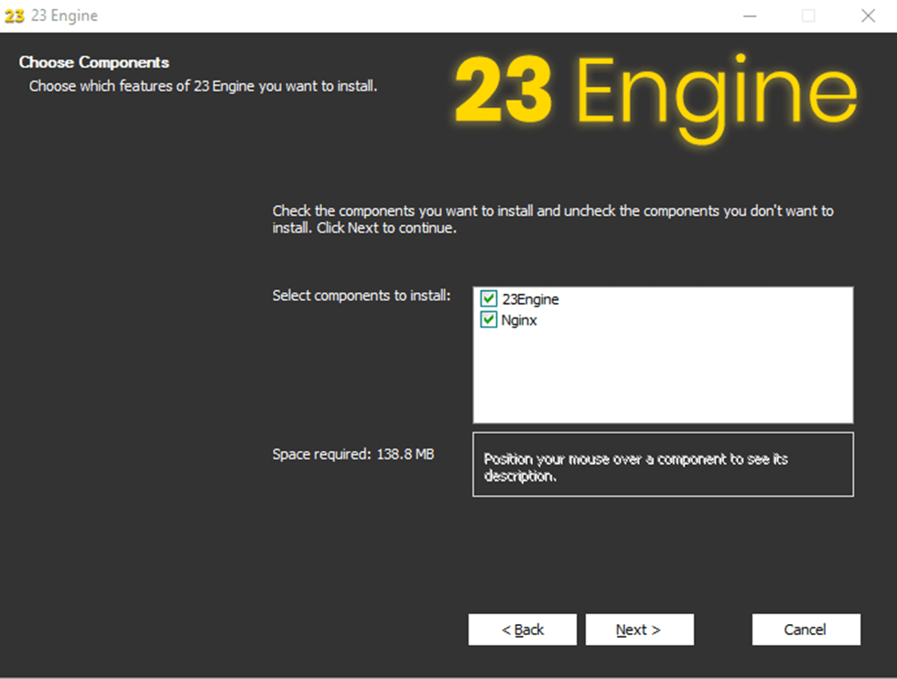Uncheck the 23Engine component checkbox
Image resolution: width=897 pixels, height=679 pixels.
pyautogui.click(x=489, y=299)
